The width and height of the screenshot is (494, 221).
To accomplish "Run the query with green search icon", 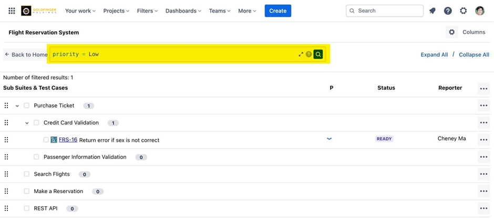I will (318, 54).
